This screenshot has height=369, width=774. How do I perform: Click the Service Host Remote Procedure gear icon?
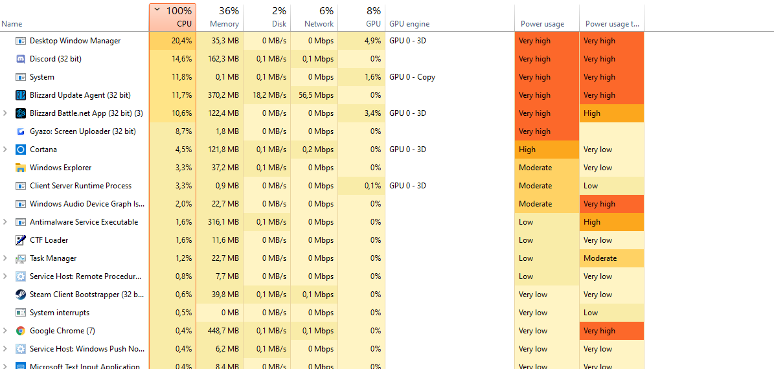pos(21,276)
